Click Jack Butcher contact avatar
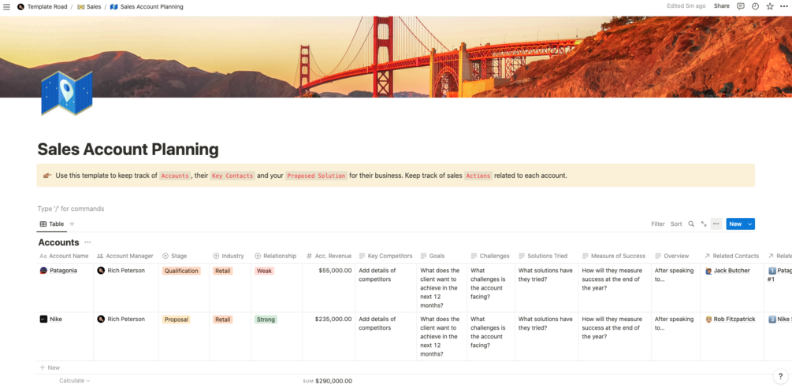The width and height of the screenshot is (792, 388). 708,271
